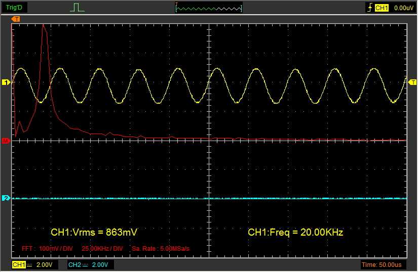418x272 pixels.
Task: Click the CH1 DC coupling symbol
Action: point(29,265)
